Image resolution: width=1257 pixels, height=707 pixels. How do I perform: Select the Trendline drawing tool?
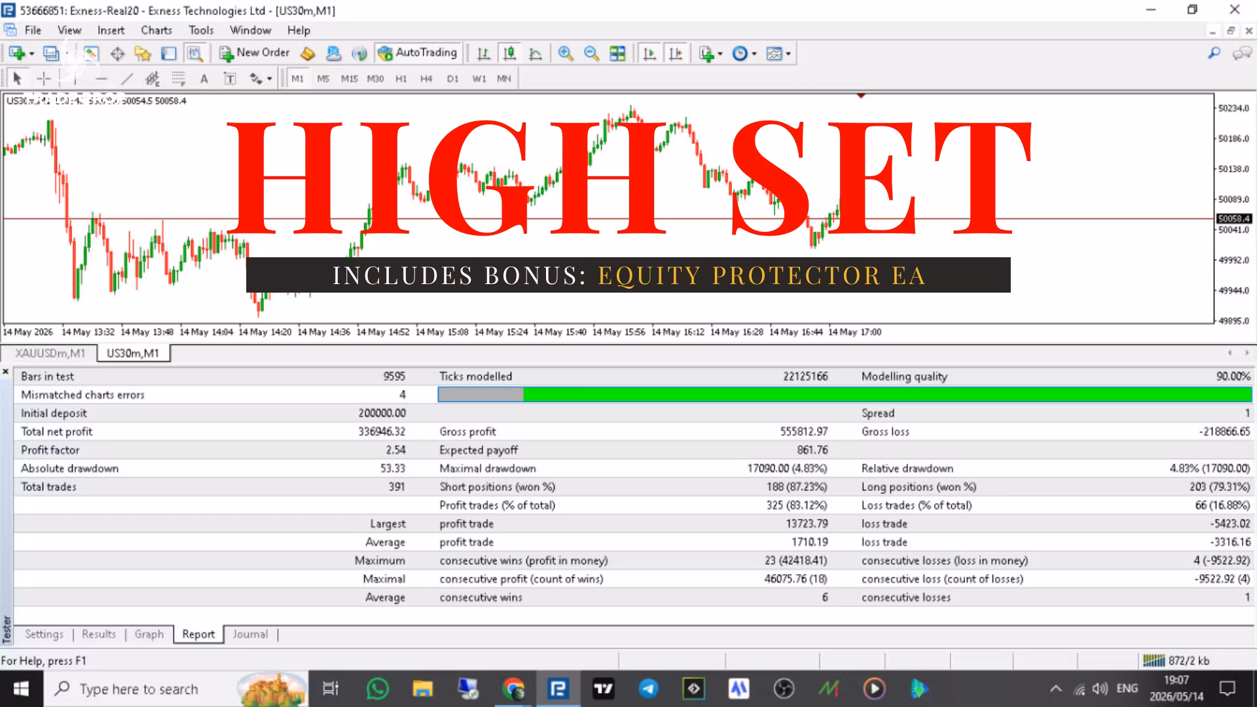[x=127, y=79]
